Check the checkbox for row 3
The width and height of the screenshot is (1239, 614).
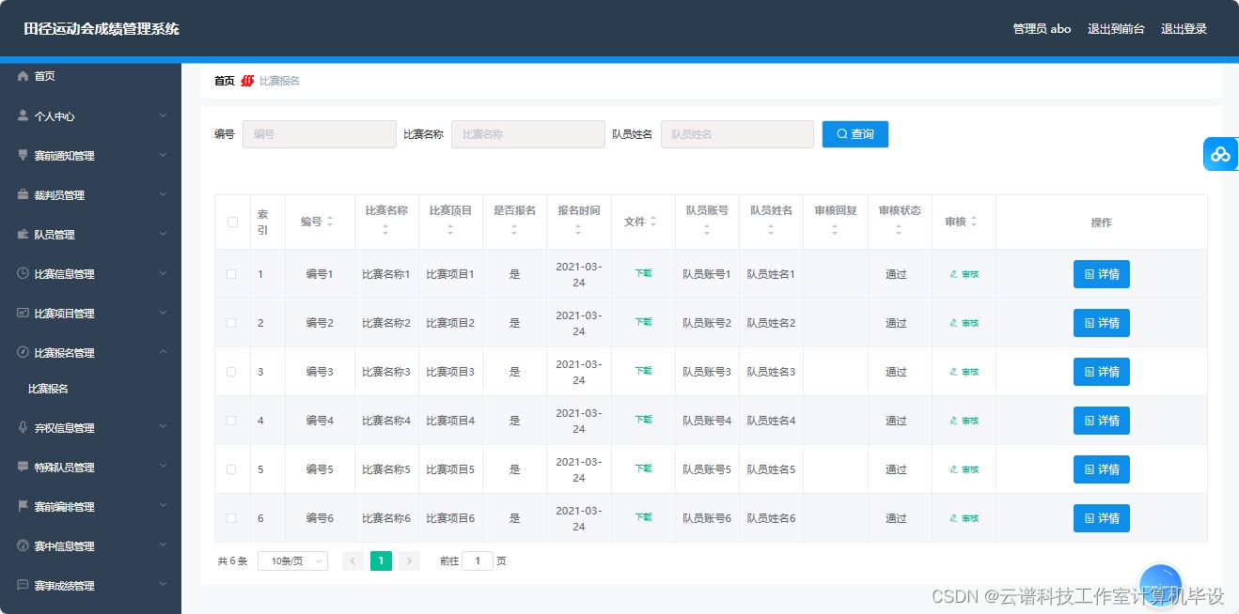(231, 371)
